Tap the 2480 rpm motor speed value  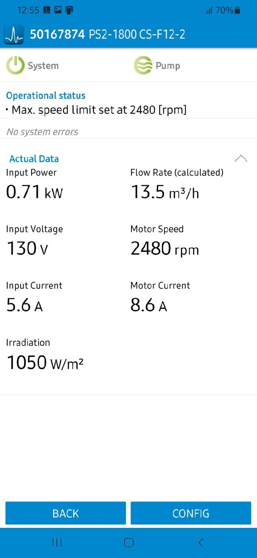[x=165, y=249]
